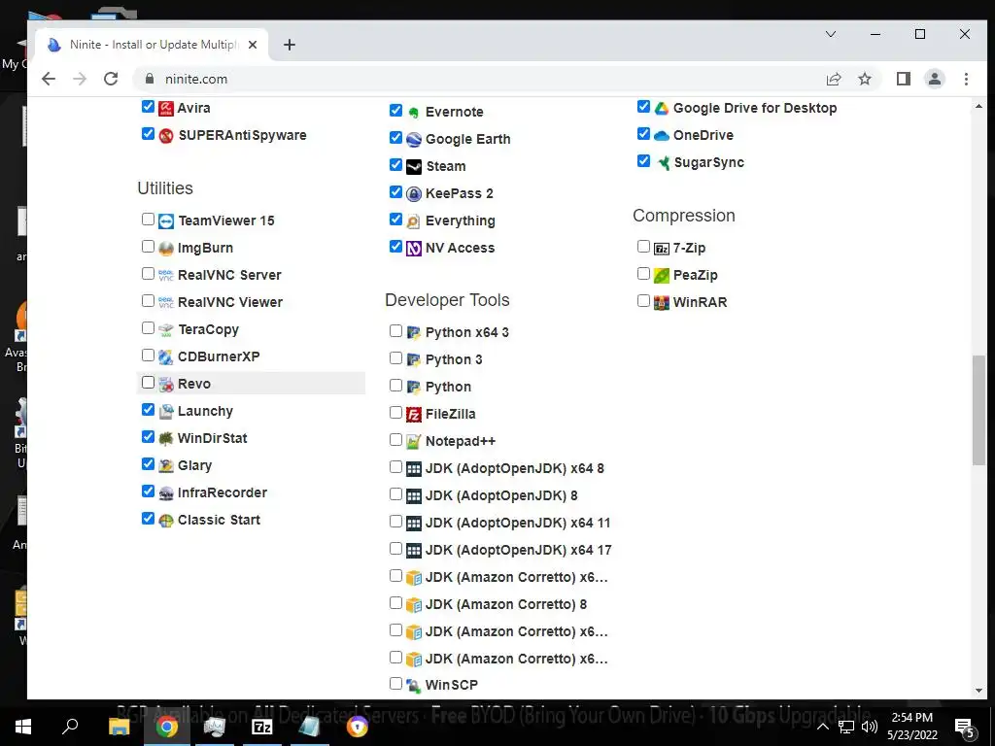Click the OneDrive cloud icon

pos(662,136)
